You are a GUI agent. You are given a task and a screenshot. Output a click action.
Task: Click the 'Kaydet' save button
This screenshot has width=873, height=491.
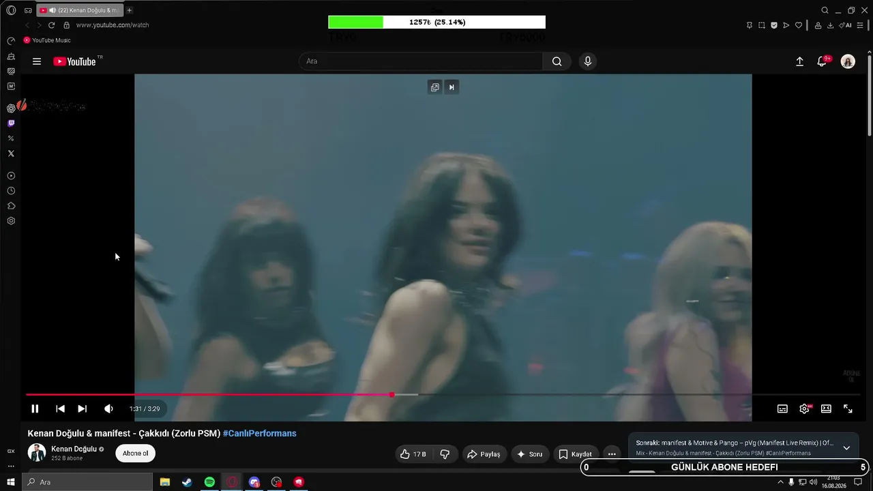[x=575, y=454]
